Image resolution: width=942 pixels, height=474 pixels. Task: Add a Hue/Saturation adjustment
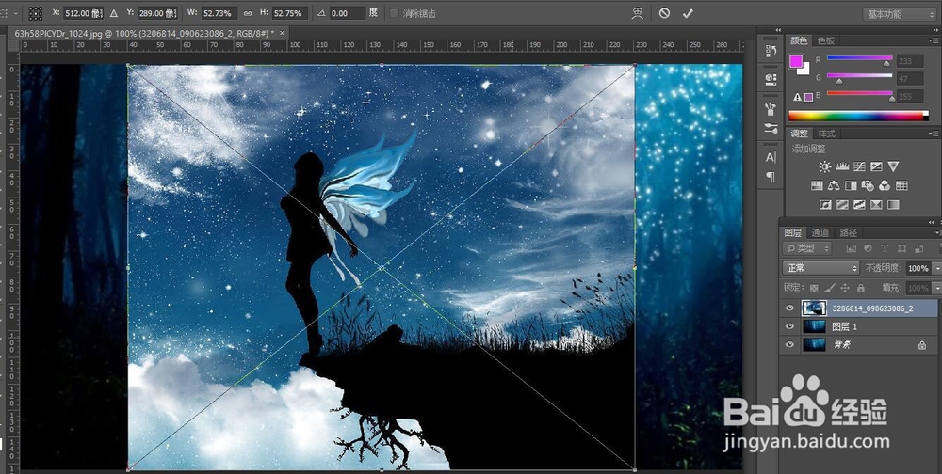817,185
